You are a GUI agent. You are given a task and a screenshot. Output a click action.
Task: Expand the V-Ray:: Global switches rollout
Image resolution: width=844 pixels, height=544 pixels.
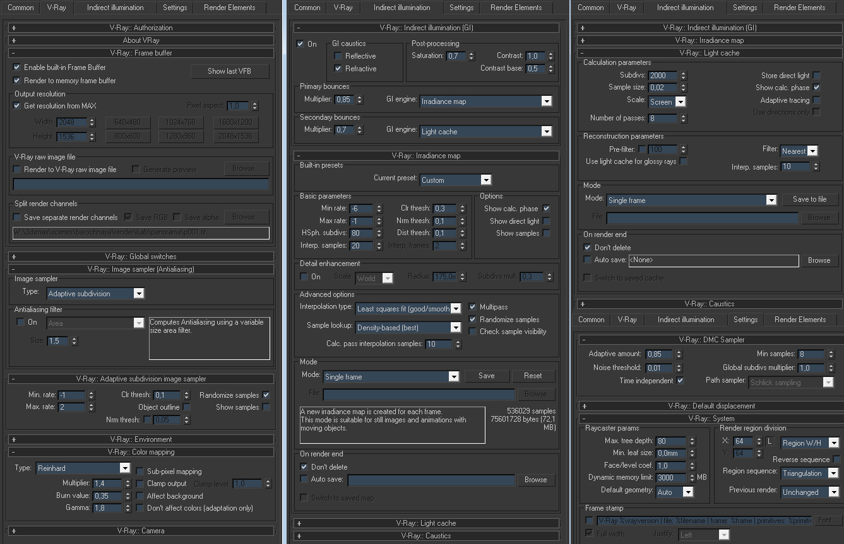(141, 257)
